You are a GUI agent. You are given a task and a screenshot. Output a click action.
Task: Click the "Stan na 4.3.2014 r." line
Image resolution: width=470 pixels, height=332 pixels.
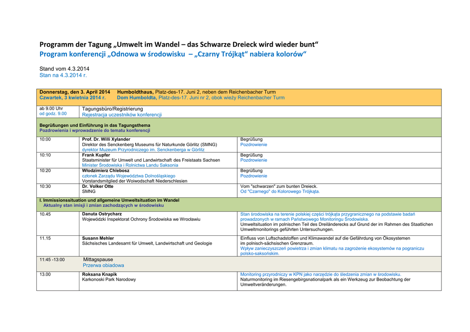tap(63, 75)
